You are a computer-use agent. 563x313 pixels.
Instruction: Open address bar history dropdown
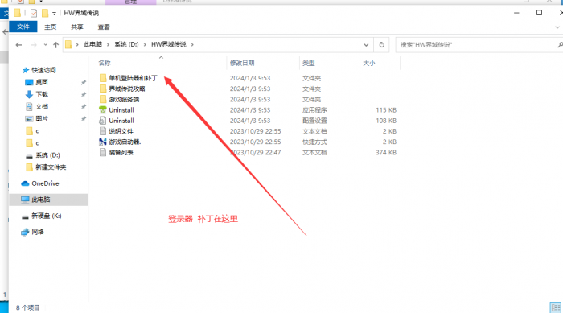coord(366,45)
